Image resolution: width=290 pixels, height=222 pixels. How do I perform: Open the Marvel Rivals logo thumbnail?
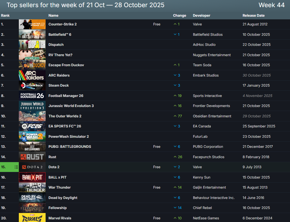click(32, 218)
